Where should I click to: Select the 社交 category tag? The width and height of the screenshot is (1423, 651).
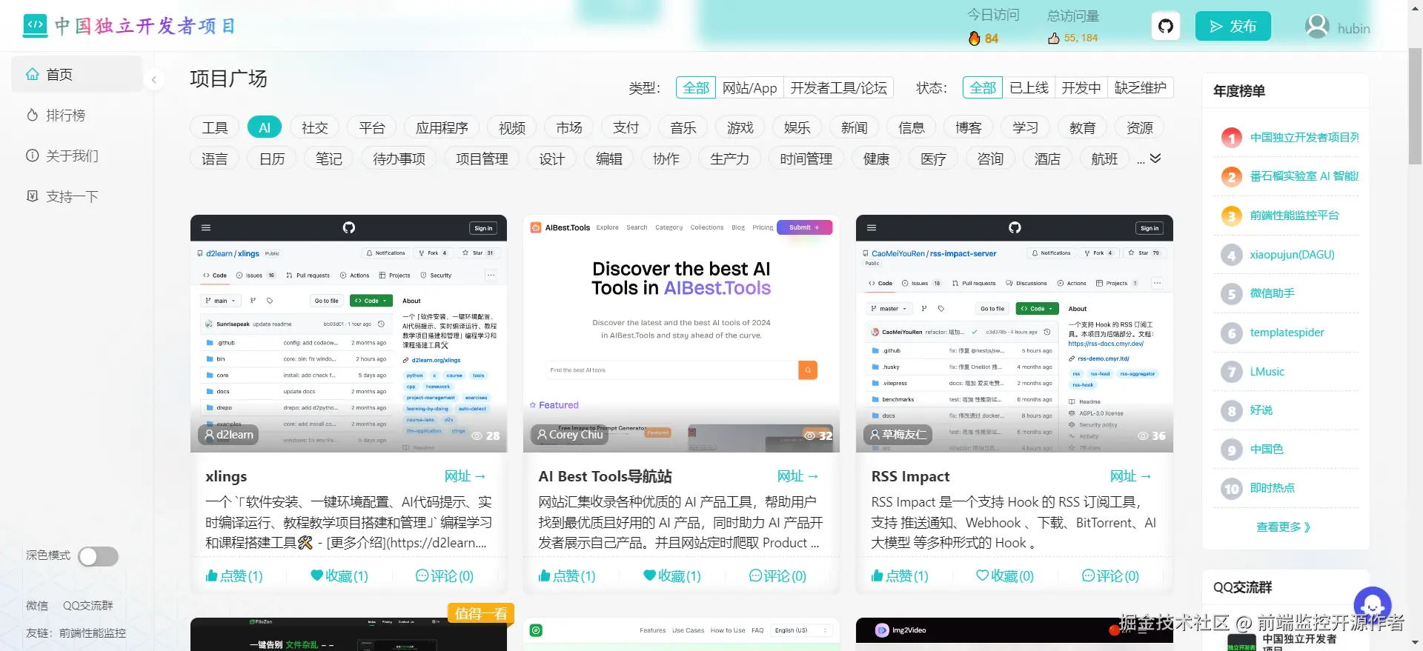click(315, 127)
